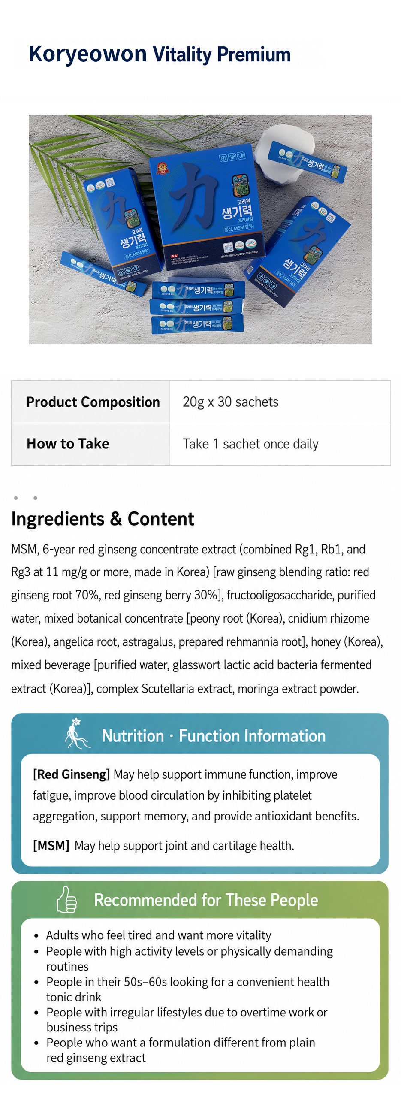
Task: Click the Ingredients & Content heading
Action: pyautogui.click(x=103, y=518)
